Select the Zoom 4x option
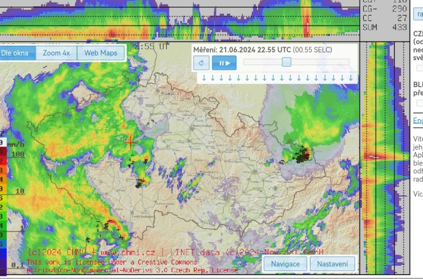The width and height of the screenshot is (423, 279). [x=56, y=53]
